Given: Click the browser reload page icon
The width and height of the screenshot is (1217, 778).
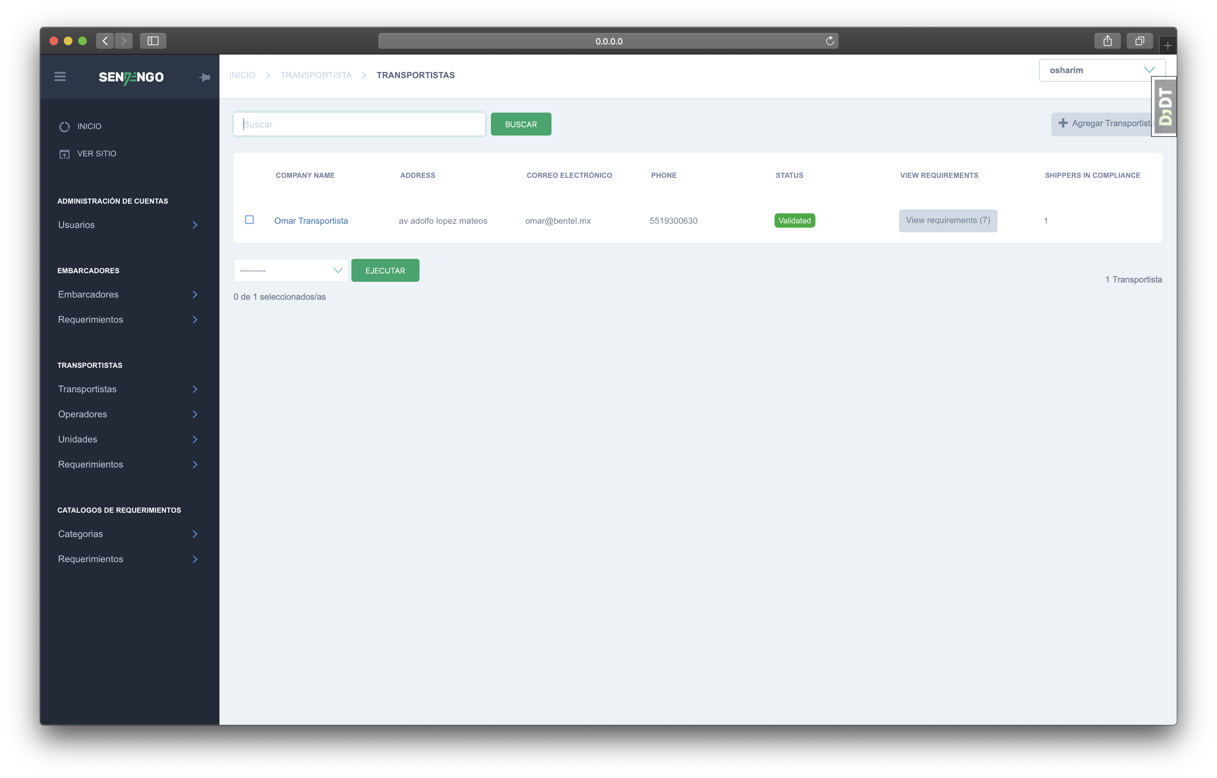Looking at the screenshot, I should [x=829, y=41].
